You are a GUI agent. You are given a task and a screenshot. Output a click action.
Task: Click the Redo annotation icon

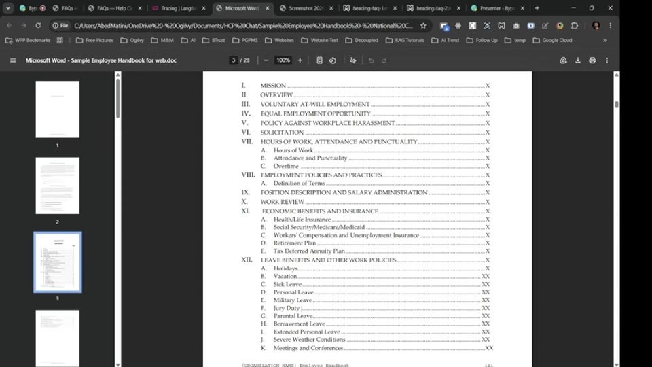(x=384, y=60)
